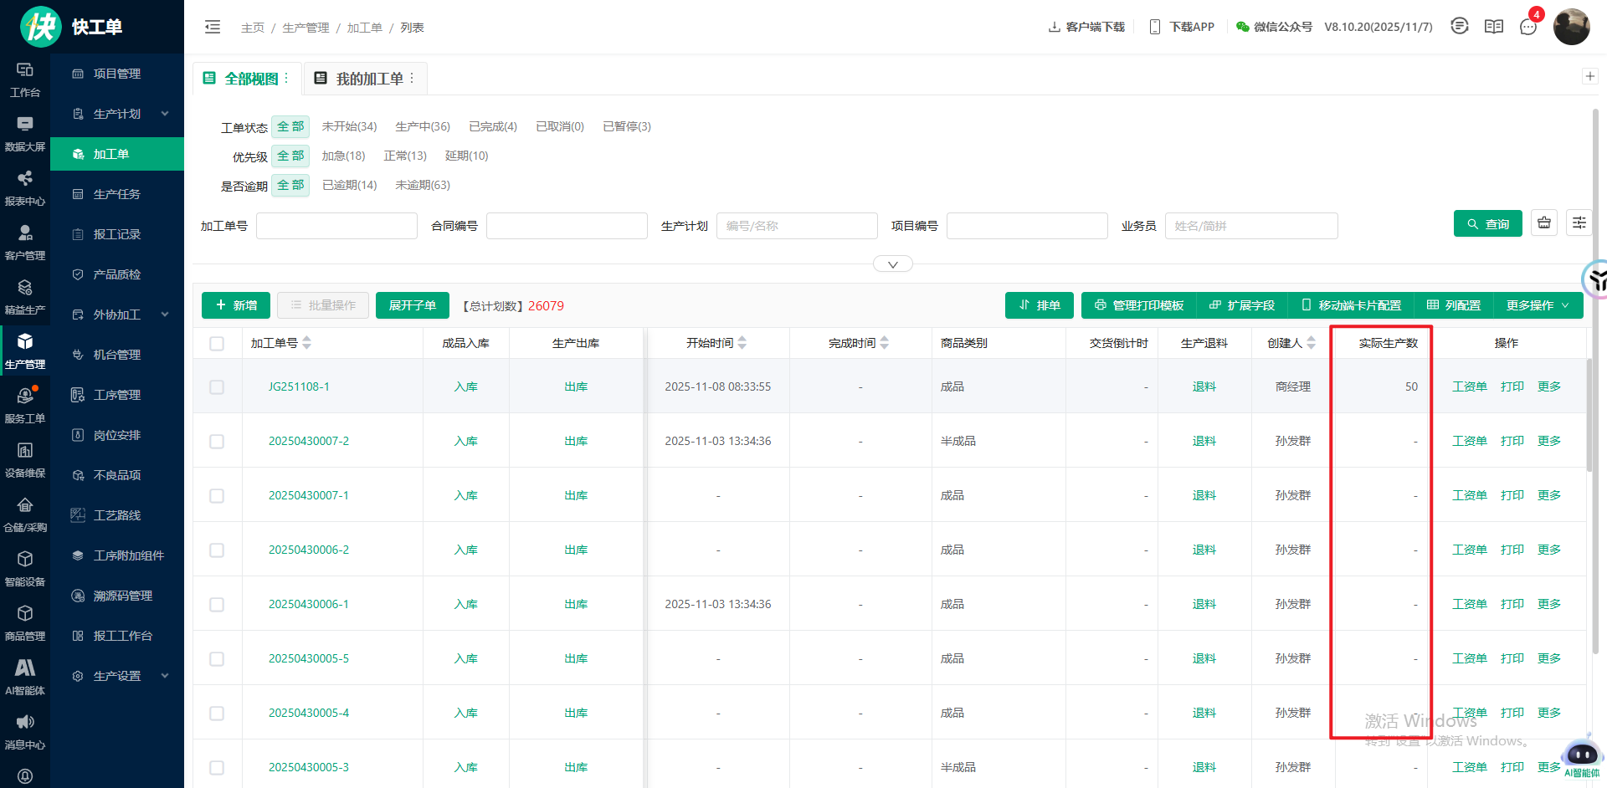The width and height of the screenshot is (1607, 788).
Task: Focus the 加工单号 search input field
Action: 336,226
